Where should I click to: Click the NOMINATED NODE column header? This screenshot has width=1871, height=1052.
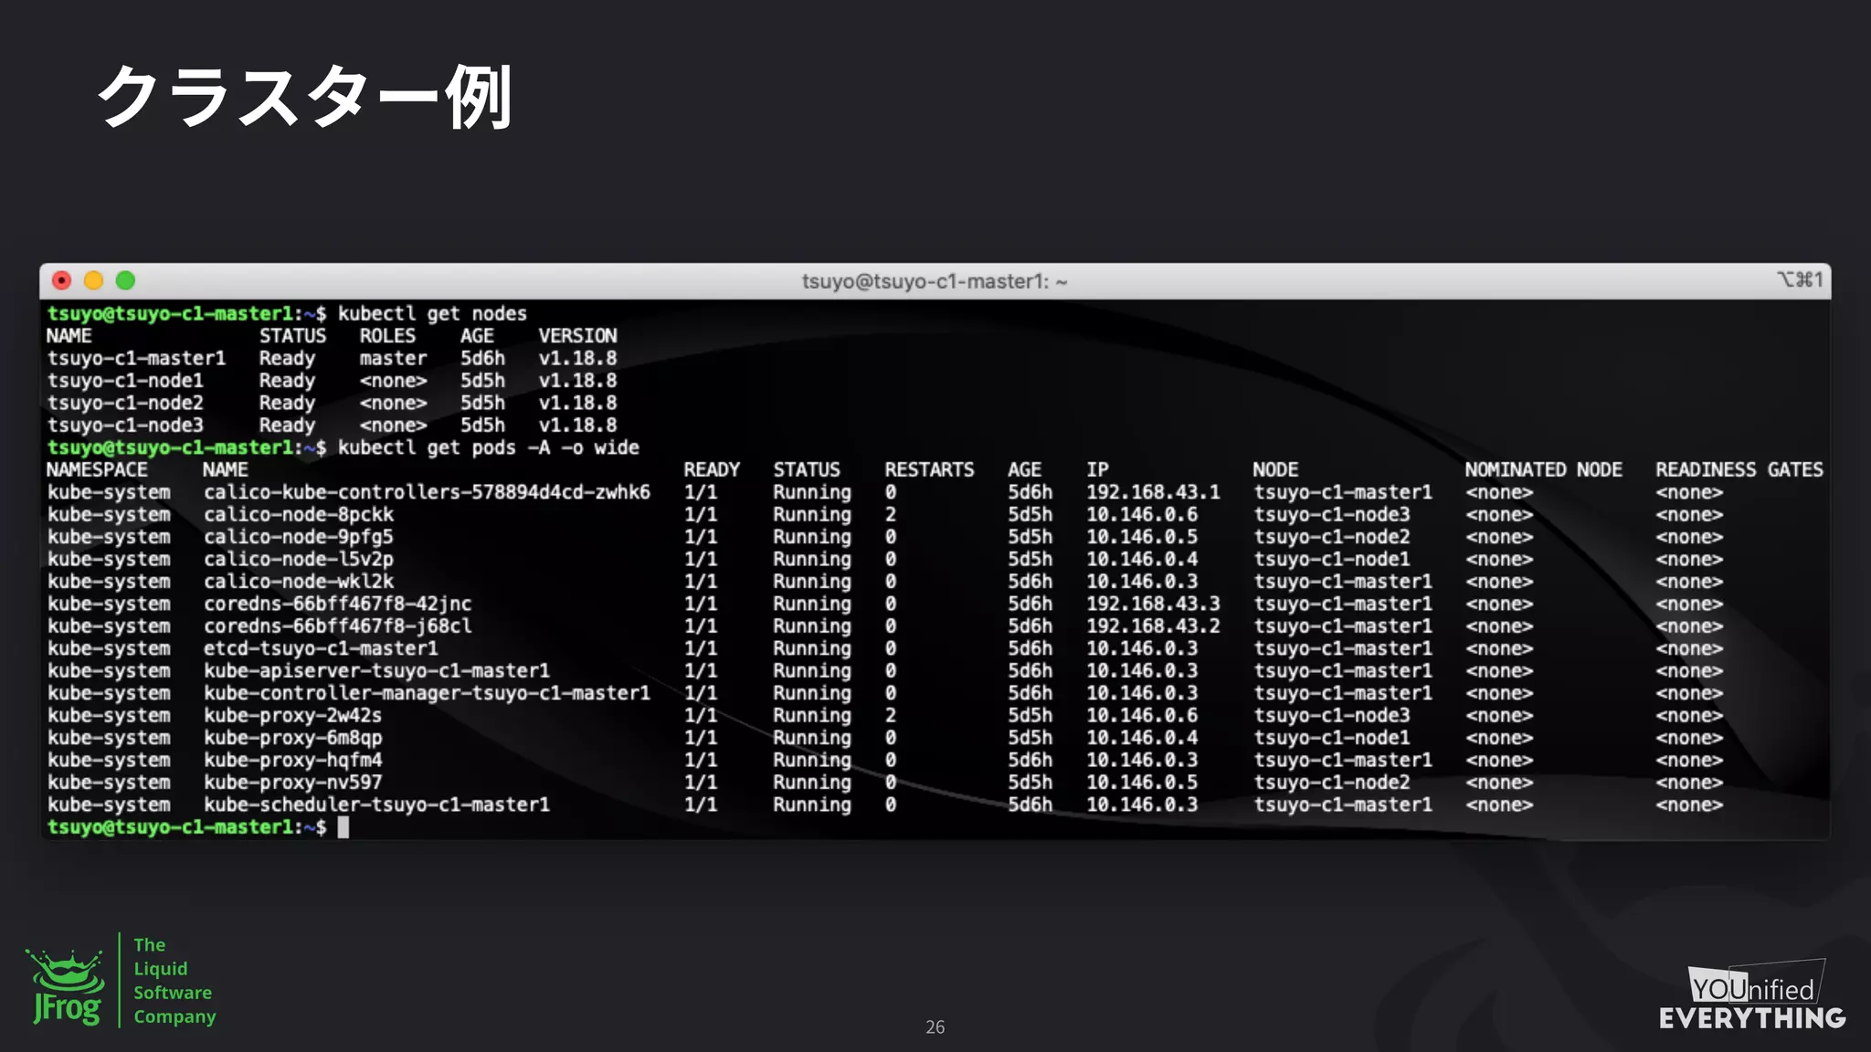pos(1543,469)
